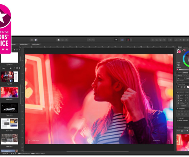The image size is (189, 157).
Task: Click the pink picked-colour swatch beside eyedropper
Action: click(x=185, y=50)
